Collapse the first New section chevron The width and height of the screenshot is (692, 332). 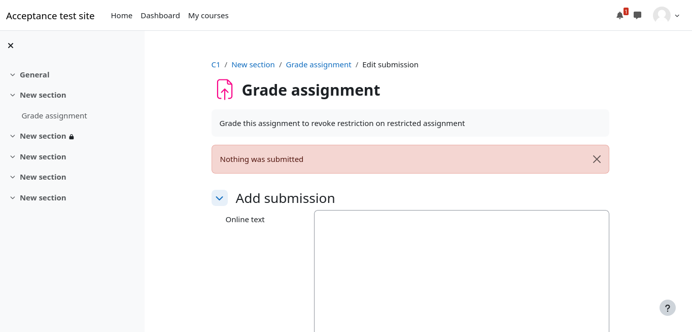coord(13,95)
